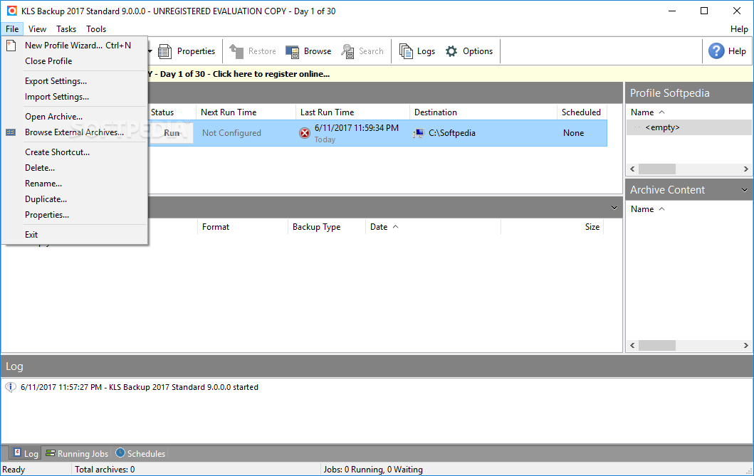
Task: Choose Duplicate from File menu
Action: 75,199
